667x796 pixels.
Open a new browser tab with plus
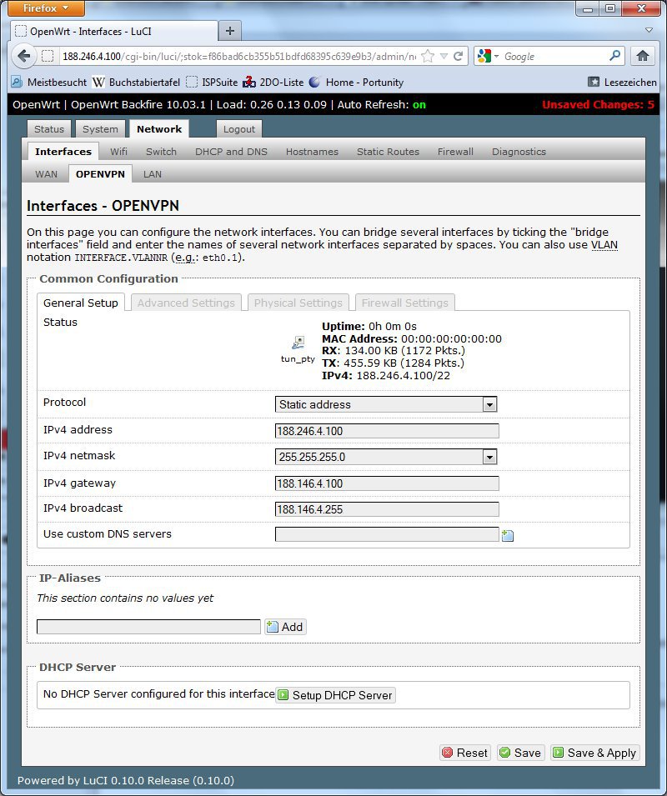[x=230, y=31]
